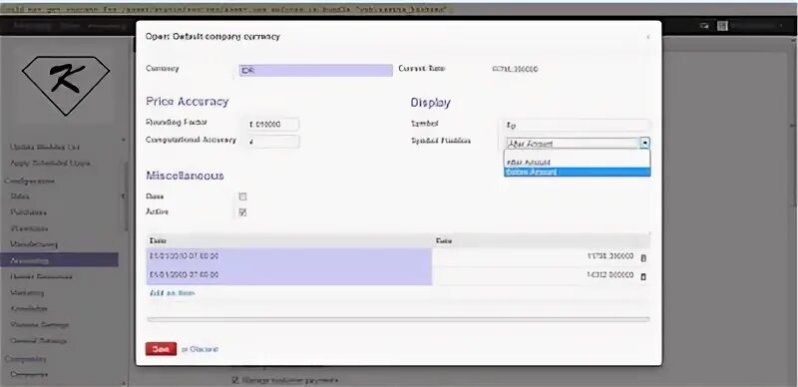Open Apply Scheduled Upgrades in the sidebar
This screenshot has width=798, height=387.
click(50, 164)
